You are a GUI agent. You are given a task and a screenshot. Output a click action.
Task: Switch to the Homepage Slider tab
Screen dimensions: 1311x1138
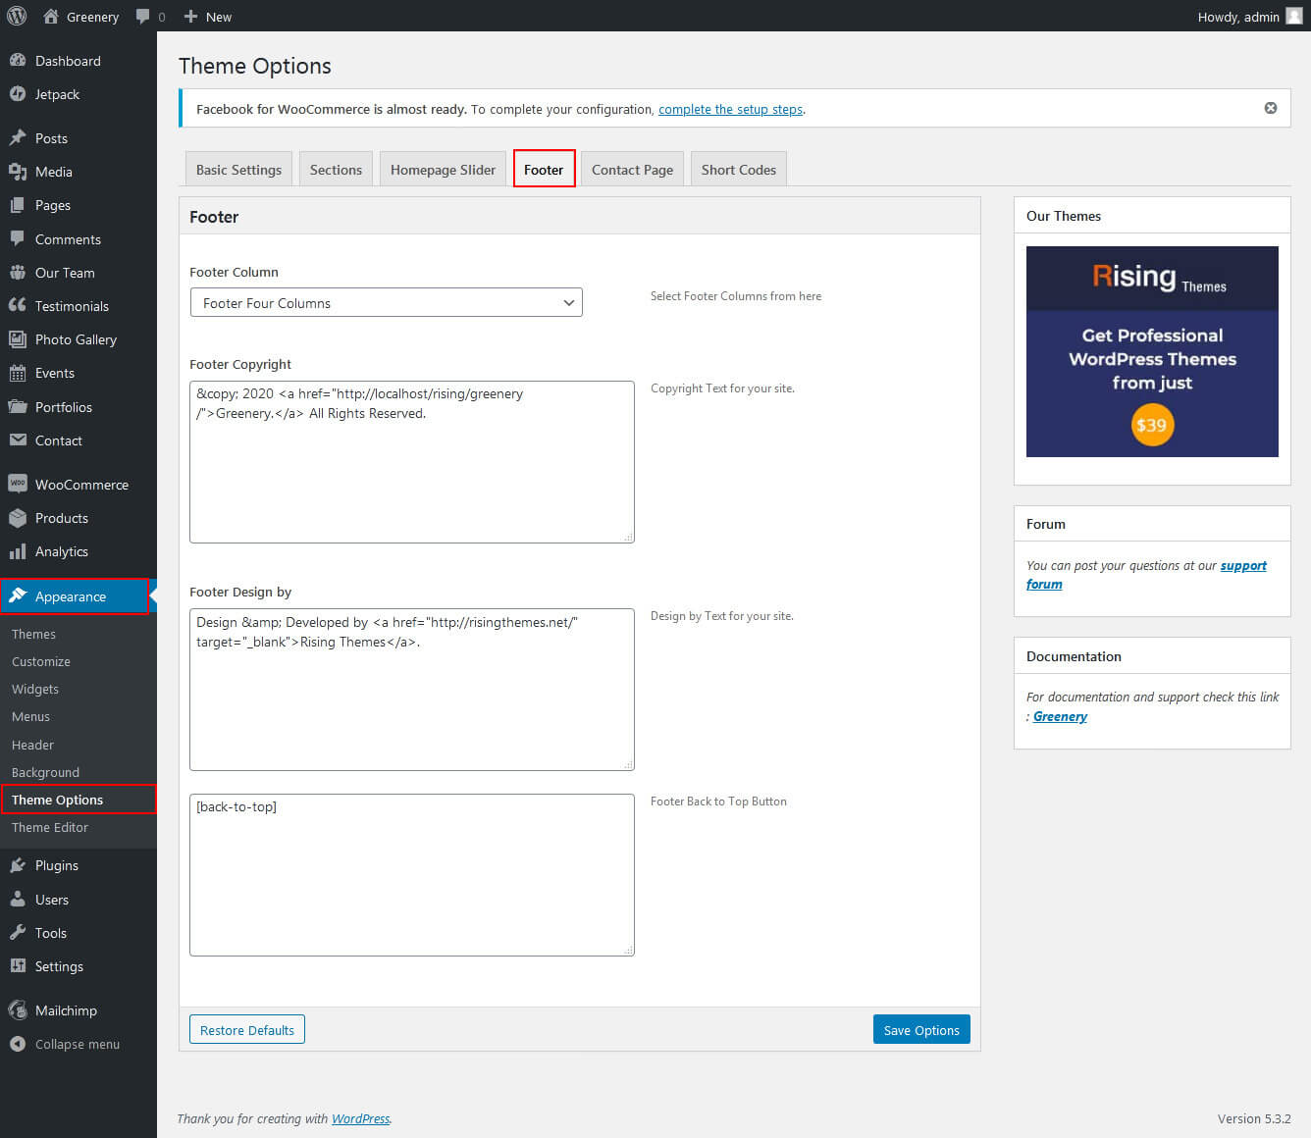[443, 170]
